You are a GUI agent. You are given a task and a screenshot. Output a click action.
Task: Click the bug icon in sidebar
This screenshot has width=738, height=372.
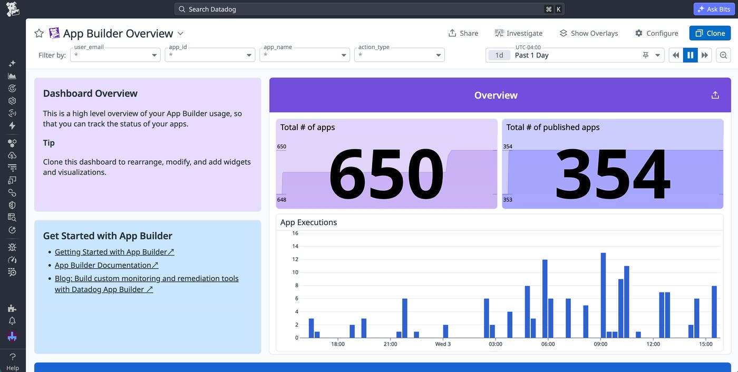tap(12, 247)
